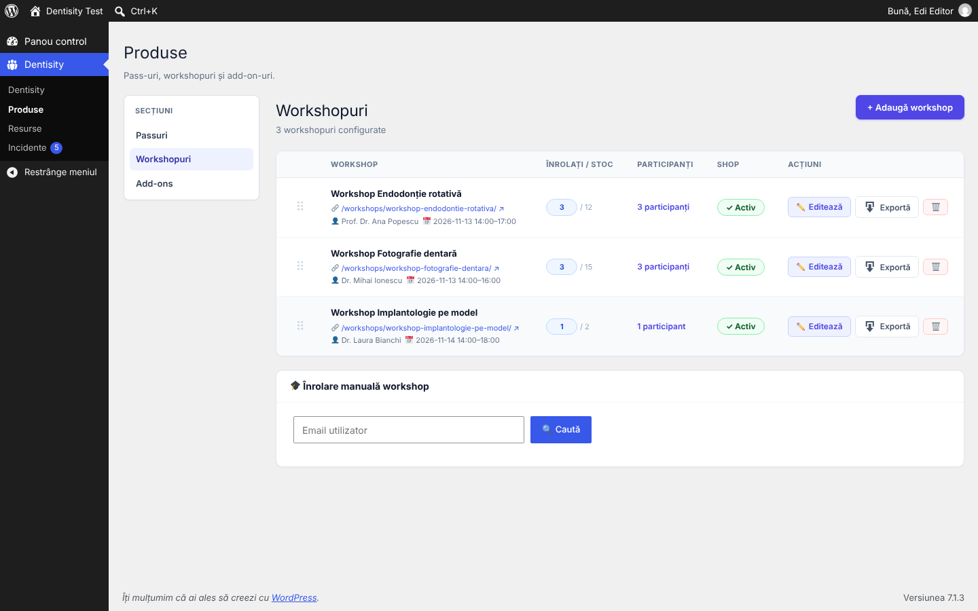Grab the drag handle for Workshop Endodonție rotativă
The width and height of the screenshot is (978, 611).
click(300, 206)
